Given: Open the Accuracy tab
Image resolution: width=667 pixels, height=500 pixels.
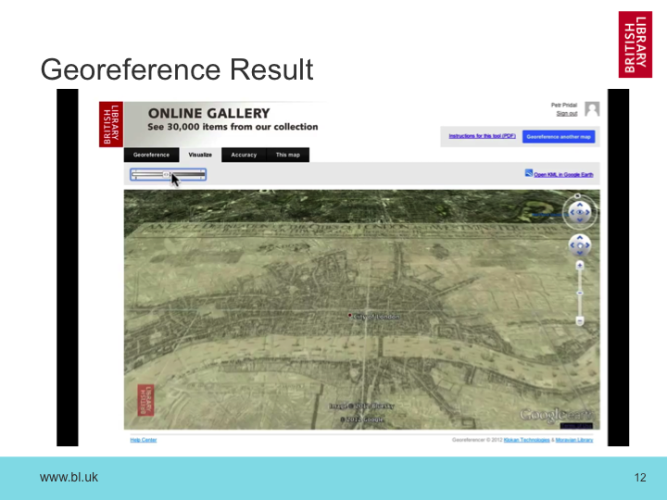Looking at the screenshot, I should pyautogui.click(x=244, y=155).
